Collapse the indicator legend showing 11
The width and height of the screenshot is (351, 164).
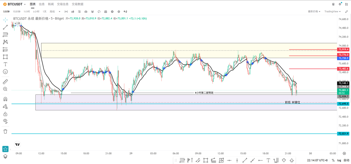[17, 23]
